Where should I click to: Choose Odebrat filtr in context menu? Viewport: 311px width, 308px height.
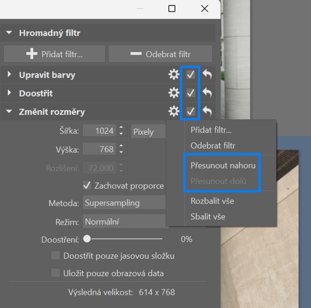point(213,145)
